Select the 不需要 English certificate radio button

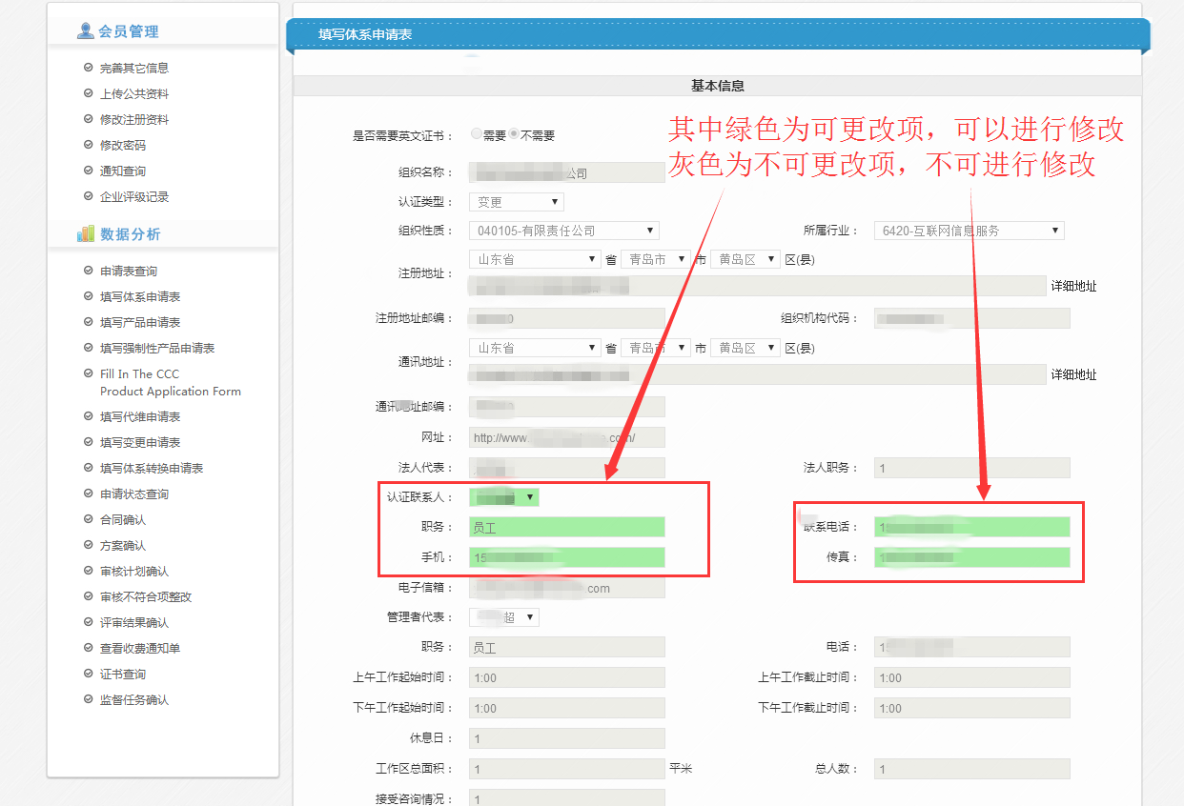tap(514, 134)
